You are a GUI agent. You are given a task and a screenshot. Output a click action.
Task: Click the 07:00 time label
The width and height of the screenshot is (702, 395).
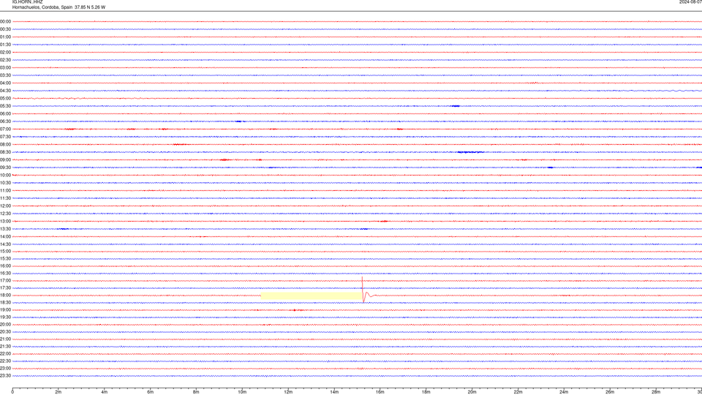pos(5,129)
